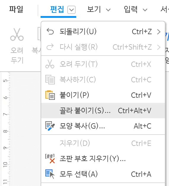Click the 오려 두기 scissors toolbar icon
The image size is (169, 186).
[x=17, y=34]
